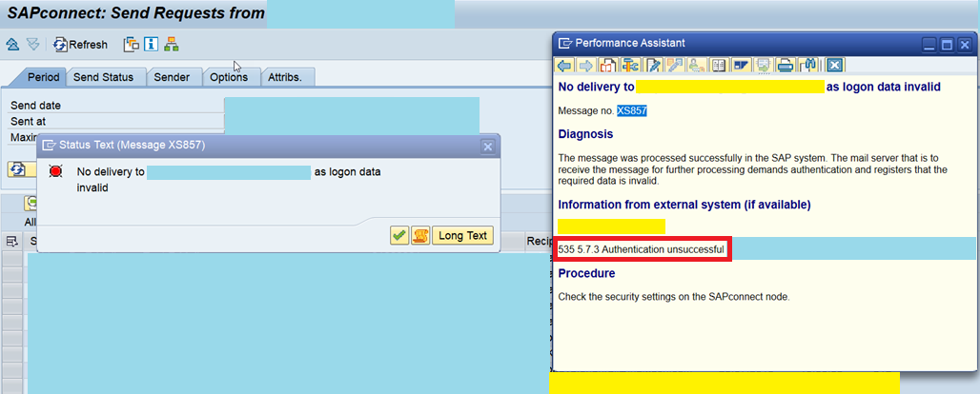The height and width of the screenshot is (394, 980).
Task: Click the expand all double-up-arrow icon
Action: click(12, 45)
